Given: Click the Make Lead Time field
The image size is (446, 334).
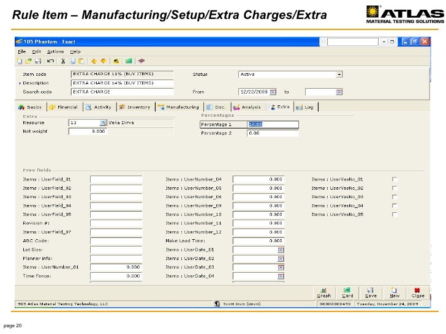Looking at the screenshot, I should point(259,241).
